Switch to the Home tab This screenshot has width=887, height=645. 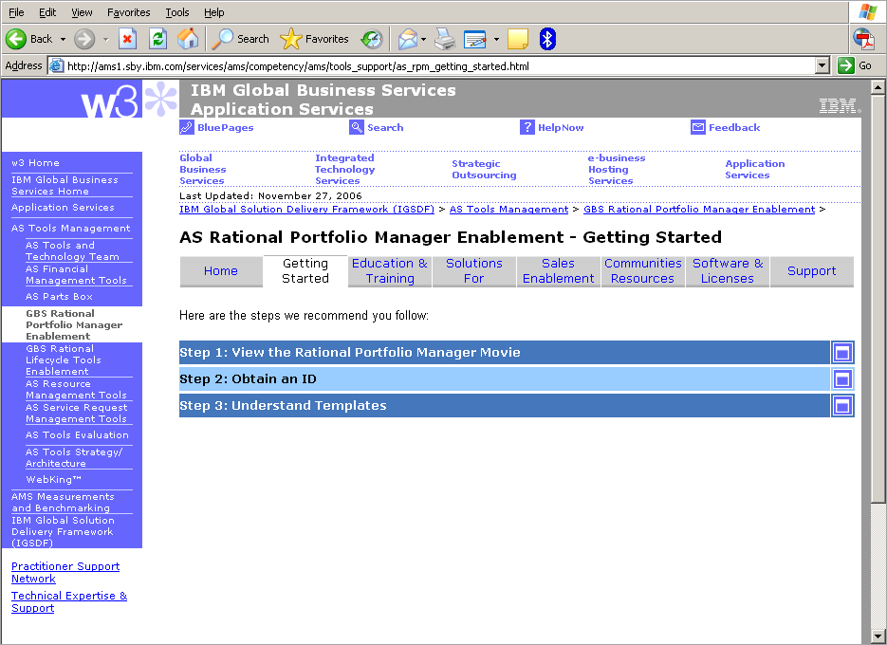[221, 271]
